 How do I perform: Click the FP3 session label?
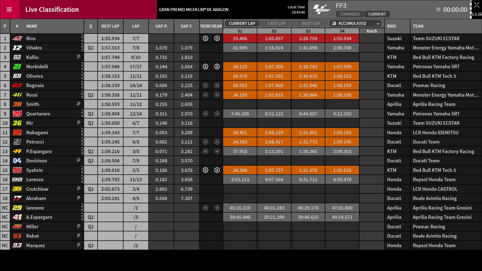pos(341,6)
